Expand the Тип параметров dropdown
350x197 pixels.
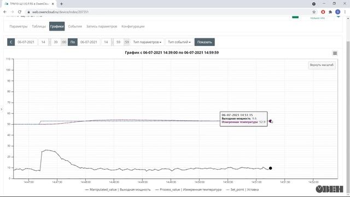(147, 42)
